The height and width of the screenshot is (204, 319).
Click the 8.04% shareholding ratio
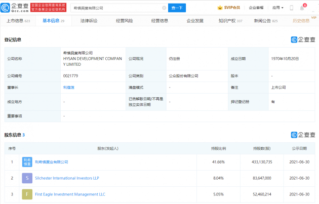pyautogui.click(x=219, y=178)
